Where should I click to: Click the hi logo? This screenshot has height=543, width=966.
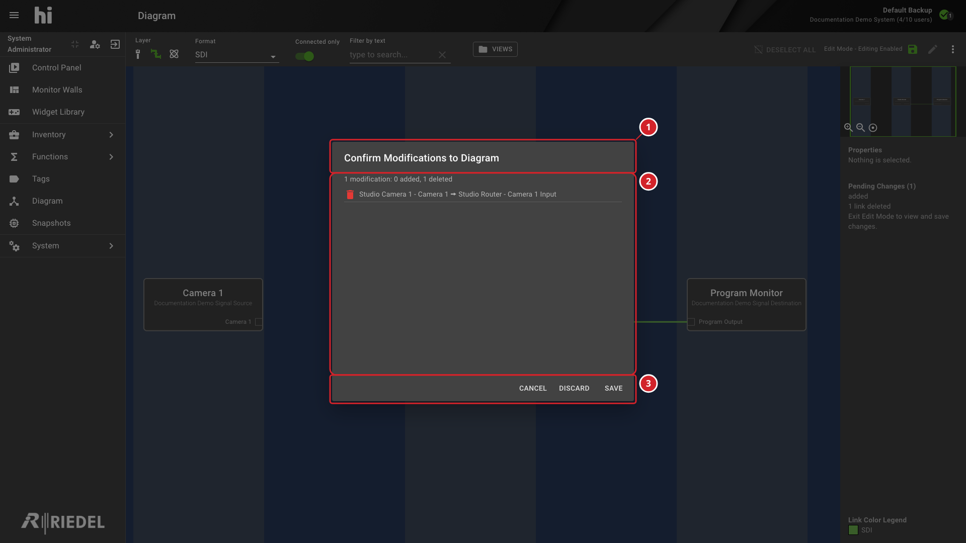coord(43,15)
